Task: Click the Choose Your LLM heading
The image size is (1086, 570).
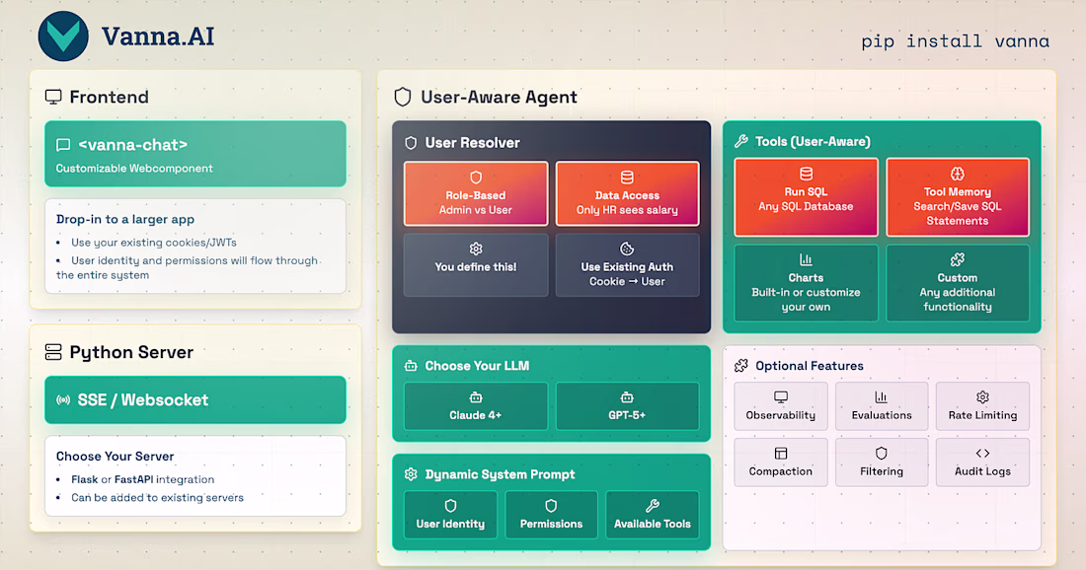Action: 477,365
